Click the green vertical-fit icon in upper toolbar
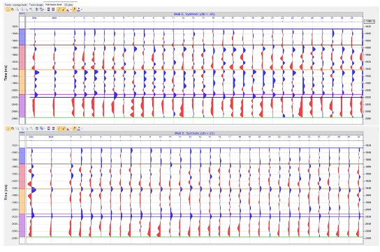Image resolution: width=380 pixels, height=252 pixels. [x=37, y=10]
